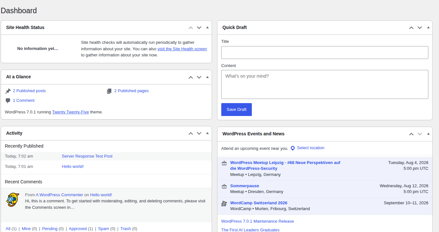
Task: Open Hello world! in Recently Published
Action: click(x=73, y=167)
